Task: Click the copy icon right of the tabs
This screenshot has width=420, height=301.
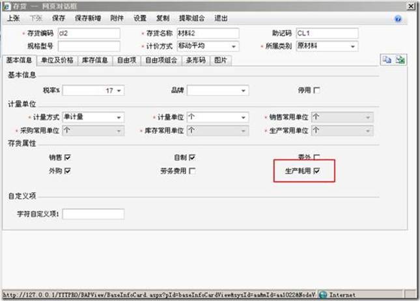Action: click(387, 60)
